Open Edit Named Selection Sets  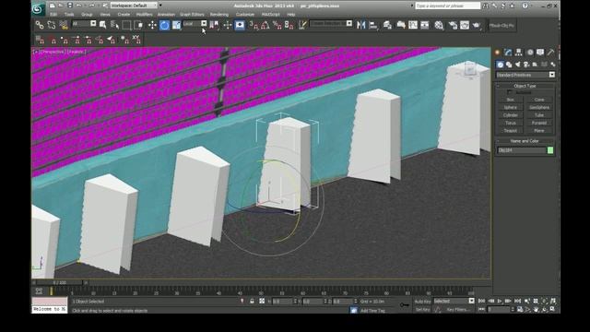pyautogui.click(x=302, y=25)
